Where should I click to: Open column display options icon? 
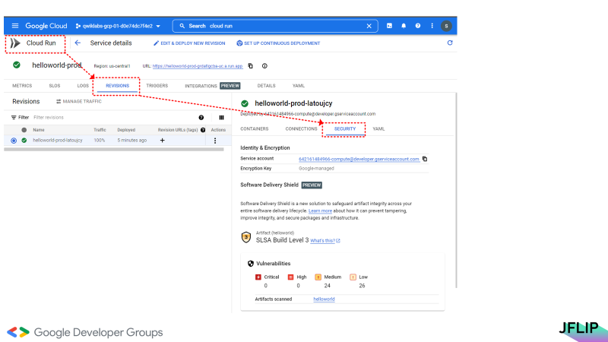point(221,118)
